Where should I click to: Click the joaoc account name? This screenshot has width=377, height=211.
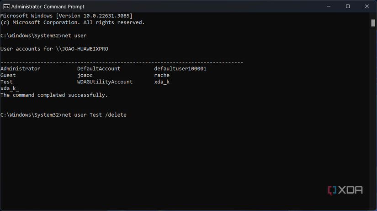click(x=85, y=75)
